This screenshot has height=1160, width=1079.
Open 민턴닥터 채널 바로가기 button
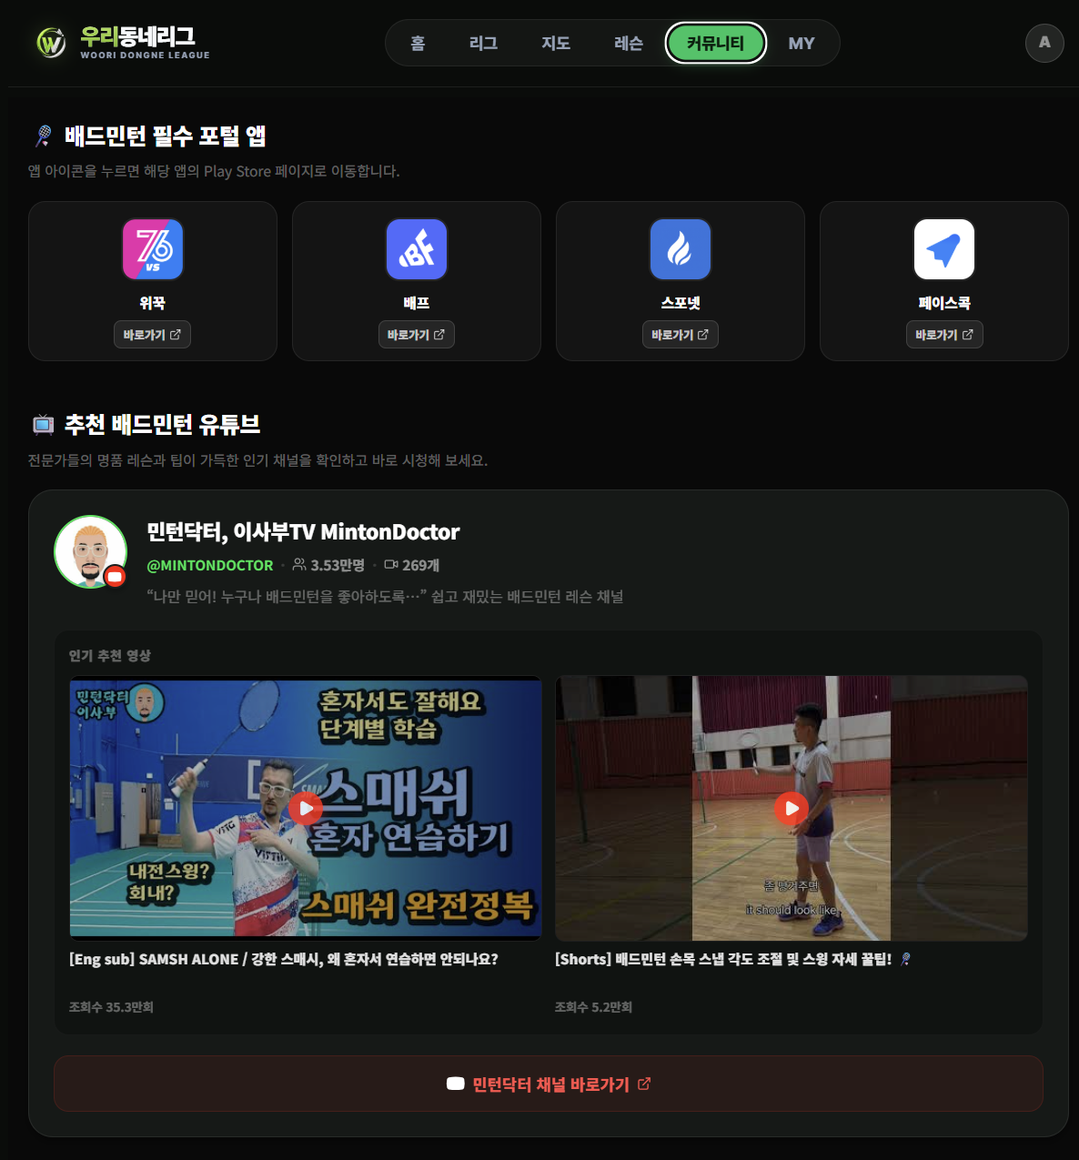point(549,1084)
